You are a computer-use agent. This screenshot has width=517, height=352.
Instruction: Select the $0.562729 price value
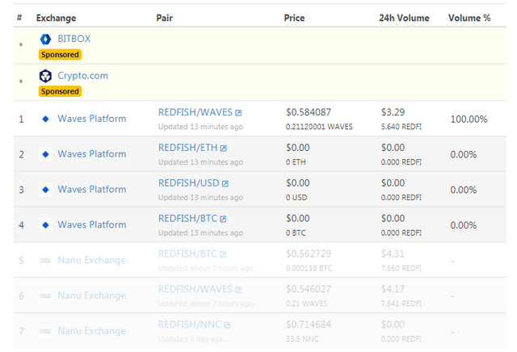(309, 254)
